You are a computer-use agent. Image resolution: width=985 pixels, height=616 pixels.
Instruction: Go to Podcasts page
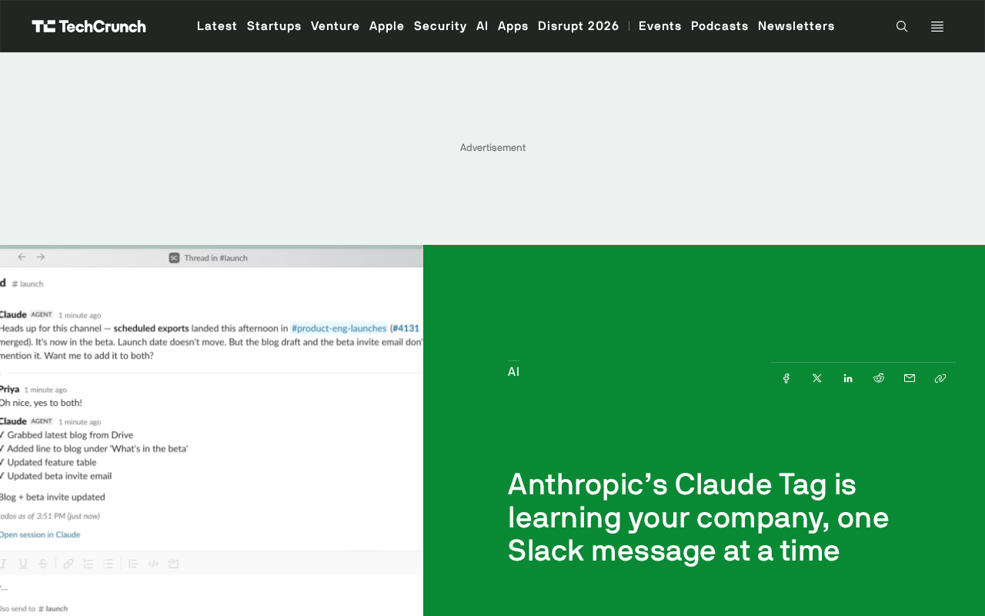coord(720,26)
